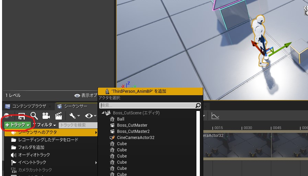Click the Create Camera icon in Sequencer toolbar
The image size is (308, 176).
(x=46, y=116)
